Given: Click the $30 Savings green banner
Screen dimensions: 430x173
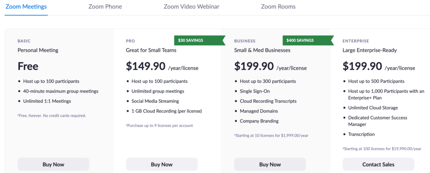Looking at the screenshot, I should tap(199, 40).
